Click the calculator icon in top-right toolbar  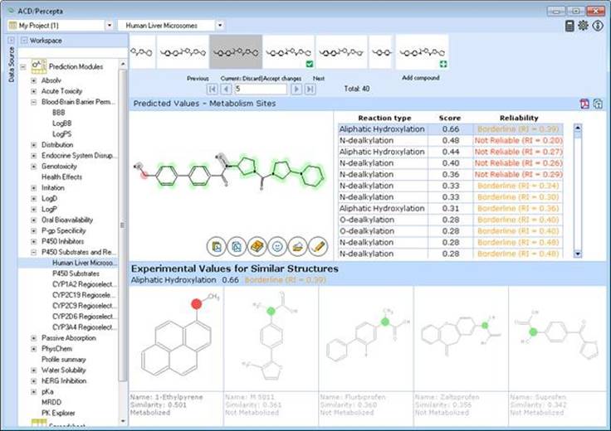(x=569, y=26)
